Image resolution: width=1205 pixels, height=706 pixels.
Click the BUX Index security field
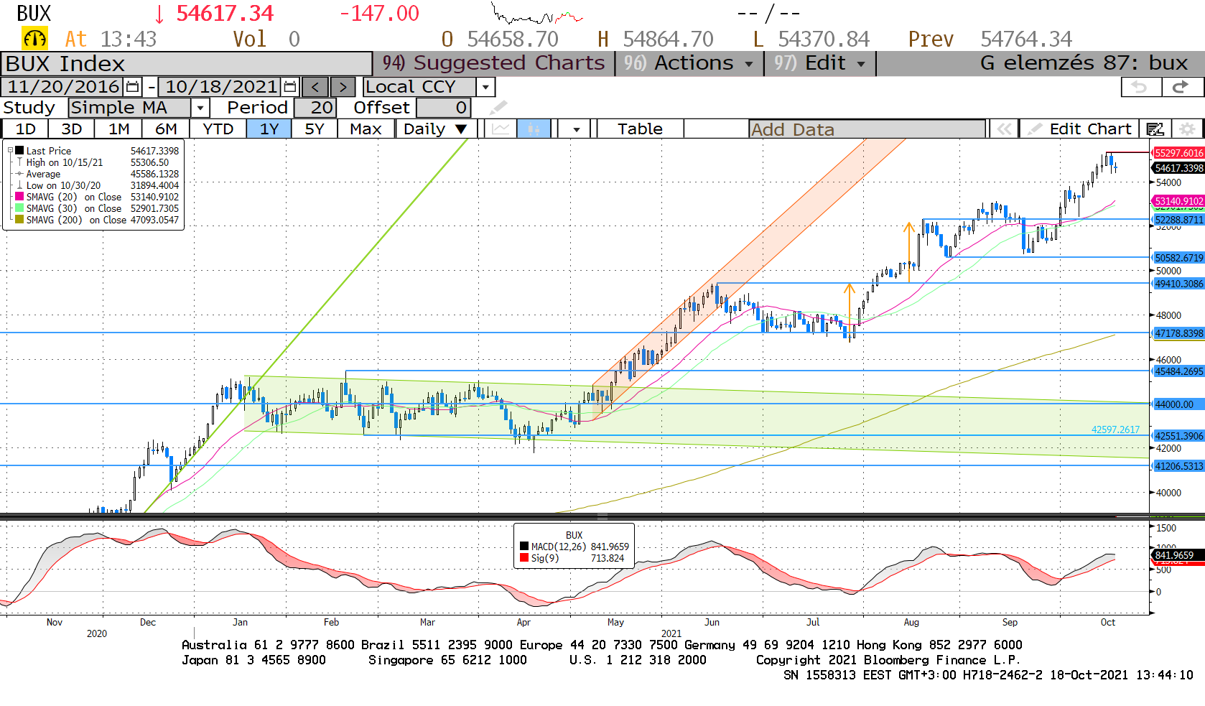pos(187,64)
